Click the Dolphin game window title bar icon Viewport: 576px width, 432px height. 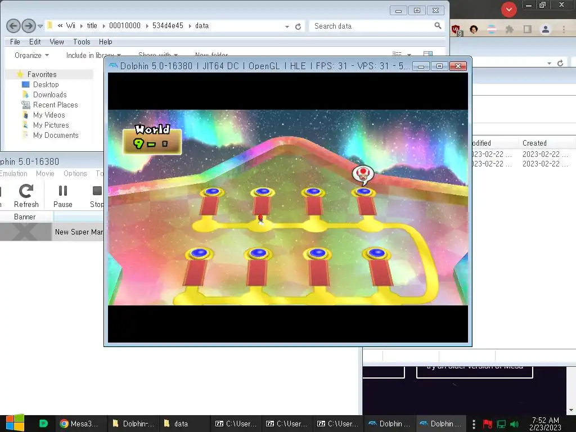(x=113, y=66)
